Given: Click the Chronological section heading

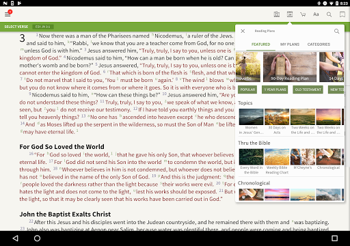Looking at the screenshot, I should [254, 183].
